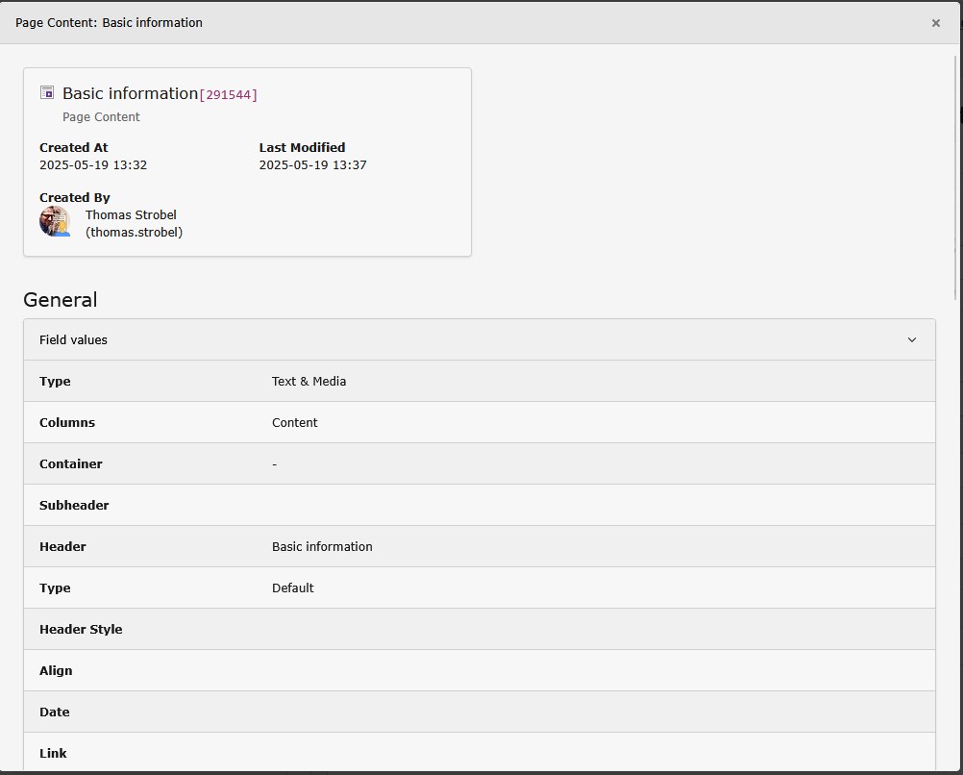
Task: Select the record ID 291544
Action: point(228,95)
